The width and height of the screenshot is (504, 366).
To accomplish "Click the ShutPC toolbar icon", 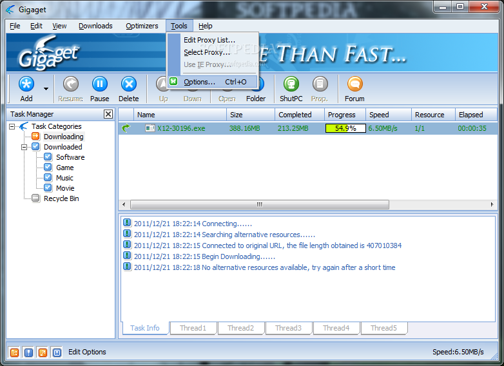I will pos(291,84).
